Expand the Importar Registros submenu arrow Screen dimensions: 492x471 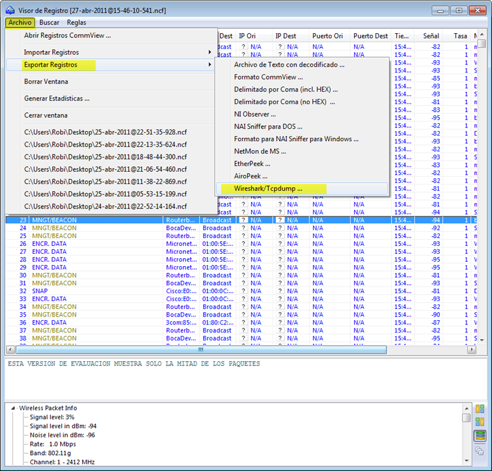(x=210, y=52)
